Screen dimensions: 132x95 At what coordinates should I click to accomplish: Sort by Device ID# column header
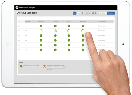pos(28,21)
